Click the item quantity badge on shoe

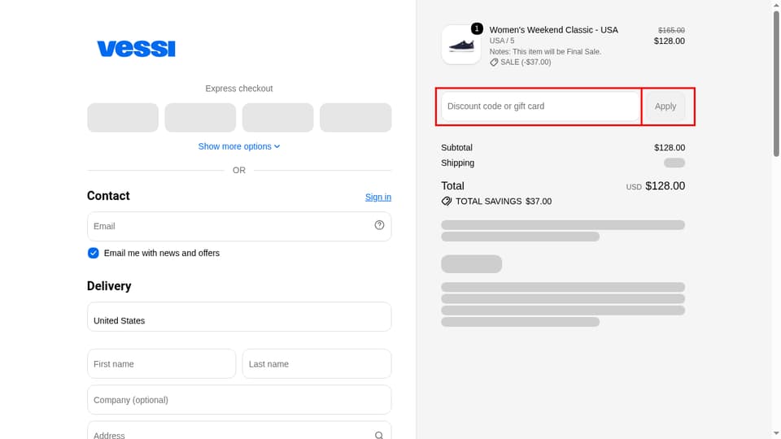point(477,28)
